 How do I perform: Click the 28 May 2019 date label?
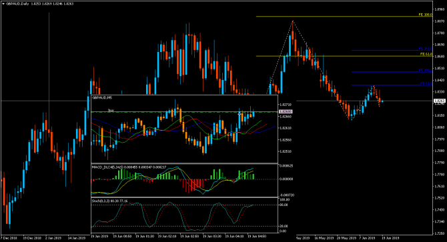(346, 238)
